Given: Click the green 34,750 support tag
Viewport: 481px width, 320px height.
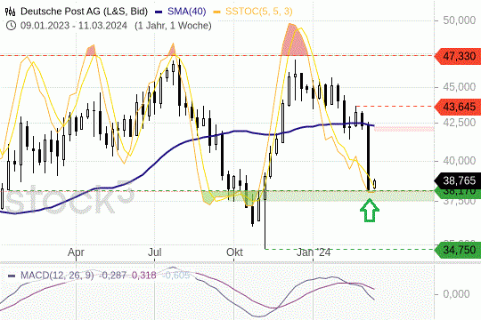Looking at the screenshot, I should click(458, 250).
